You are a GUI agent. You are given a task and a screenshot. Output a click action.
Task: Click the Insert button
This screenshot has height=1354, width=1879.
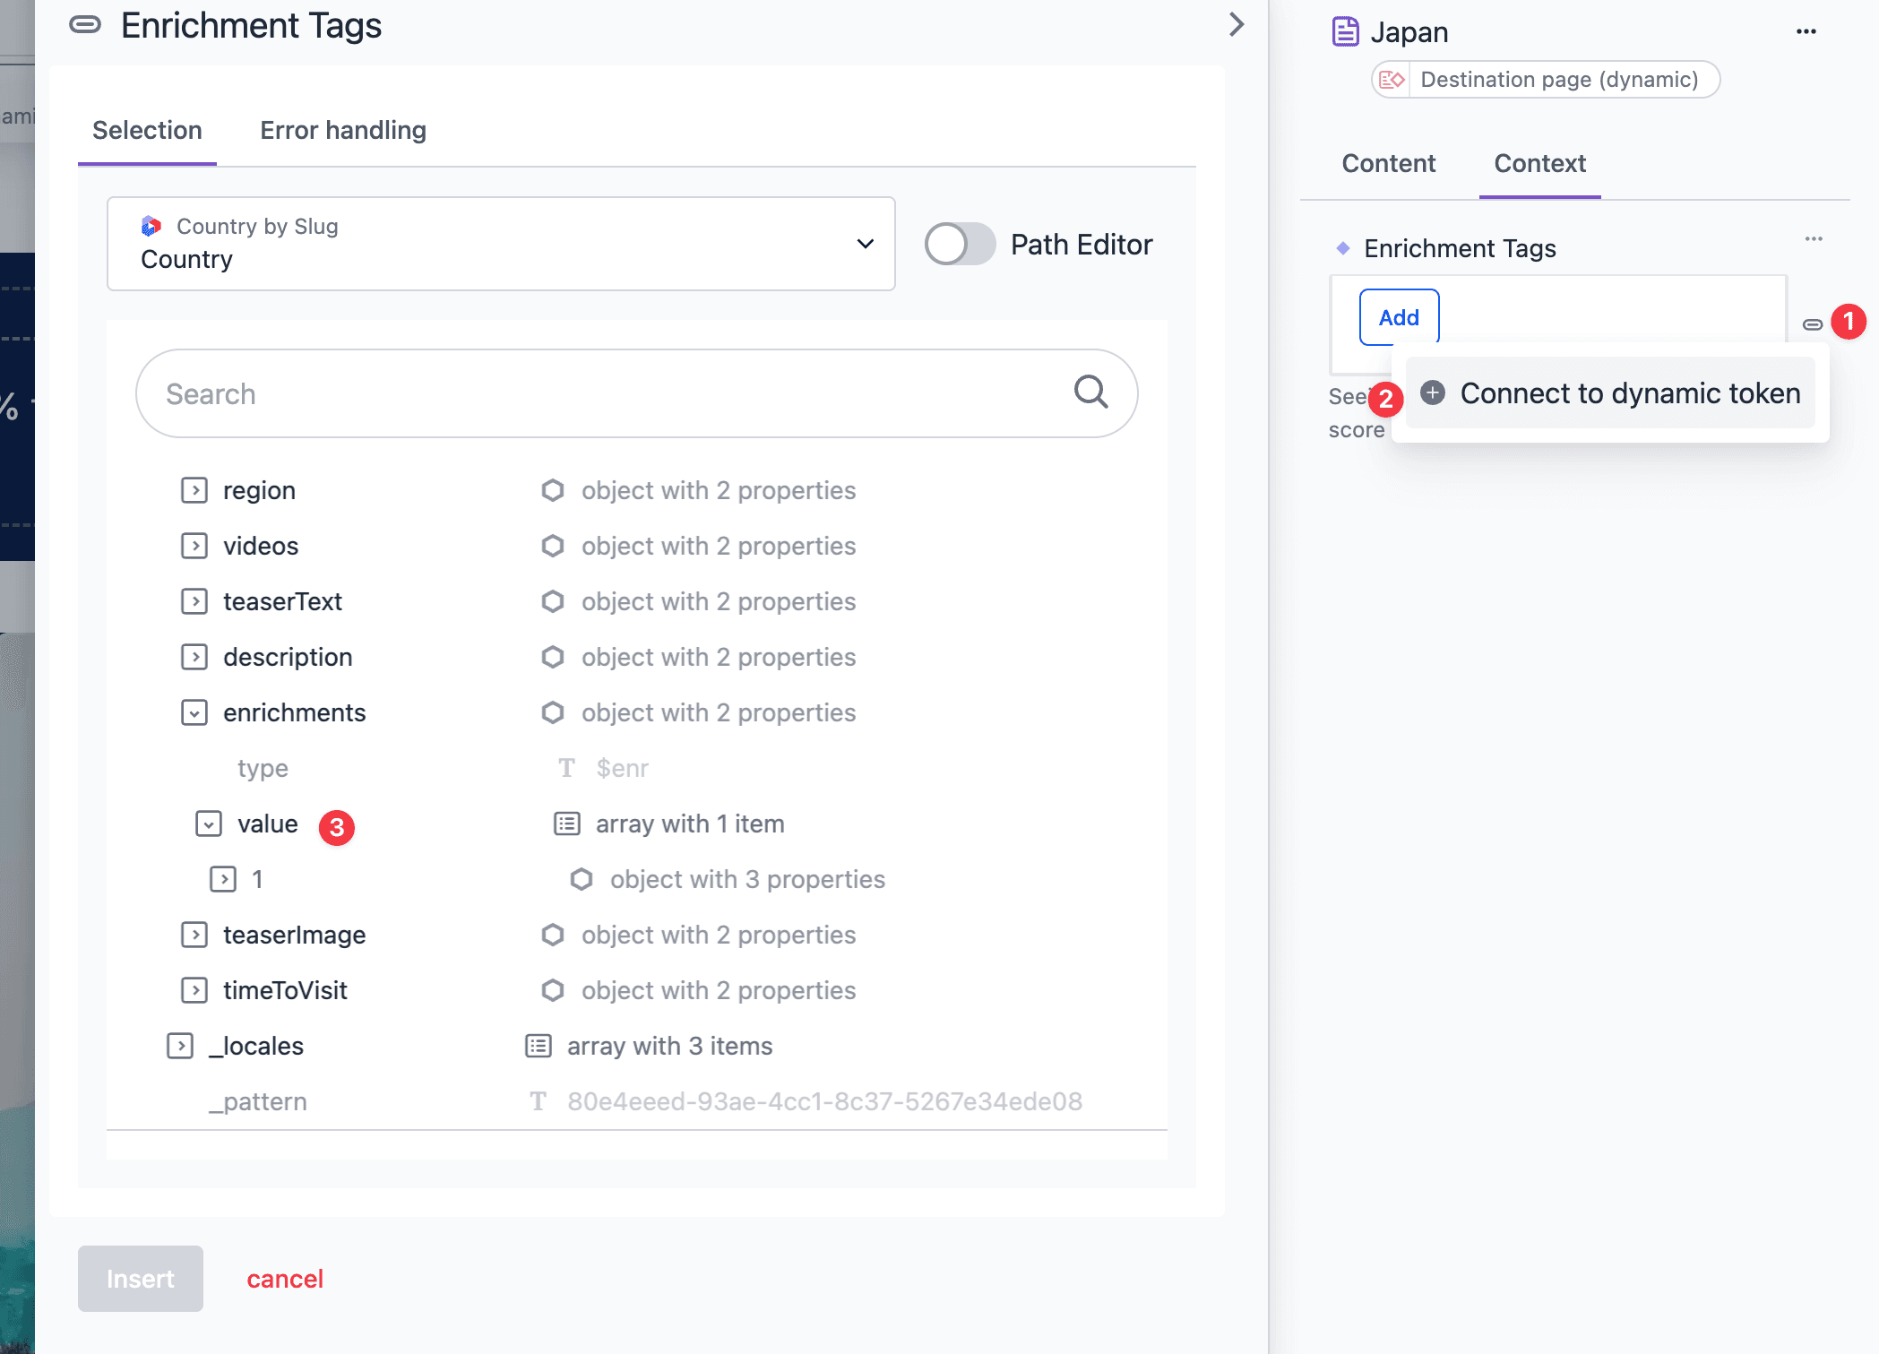141,1279
